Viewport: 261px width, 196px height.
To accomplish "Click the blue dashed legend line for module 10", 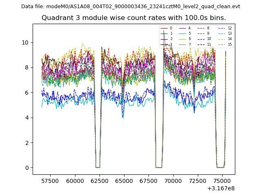I will pos(201,39).
